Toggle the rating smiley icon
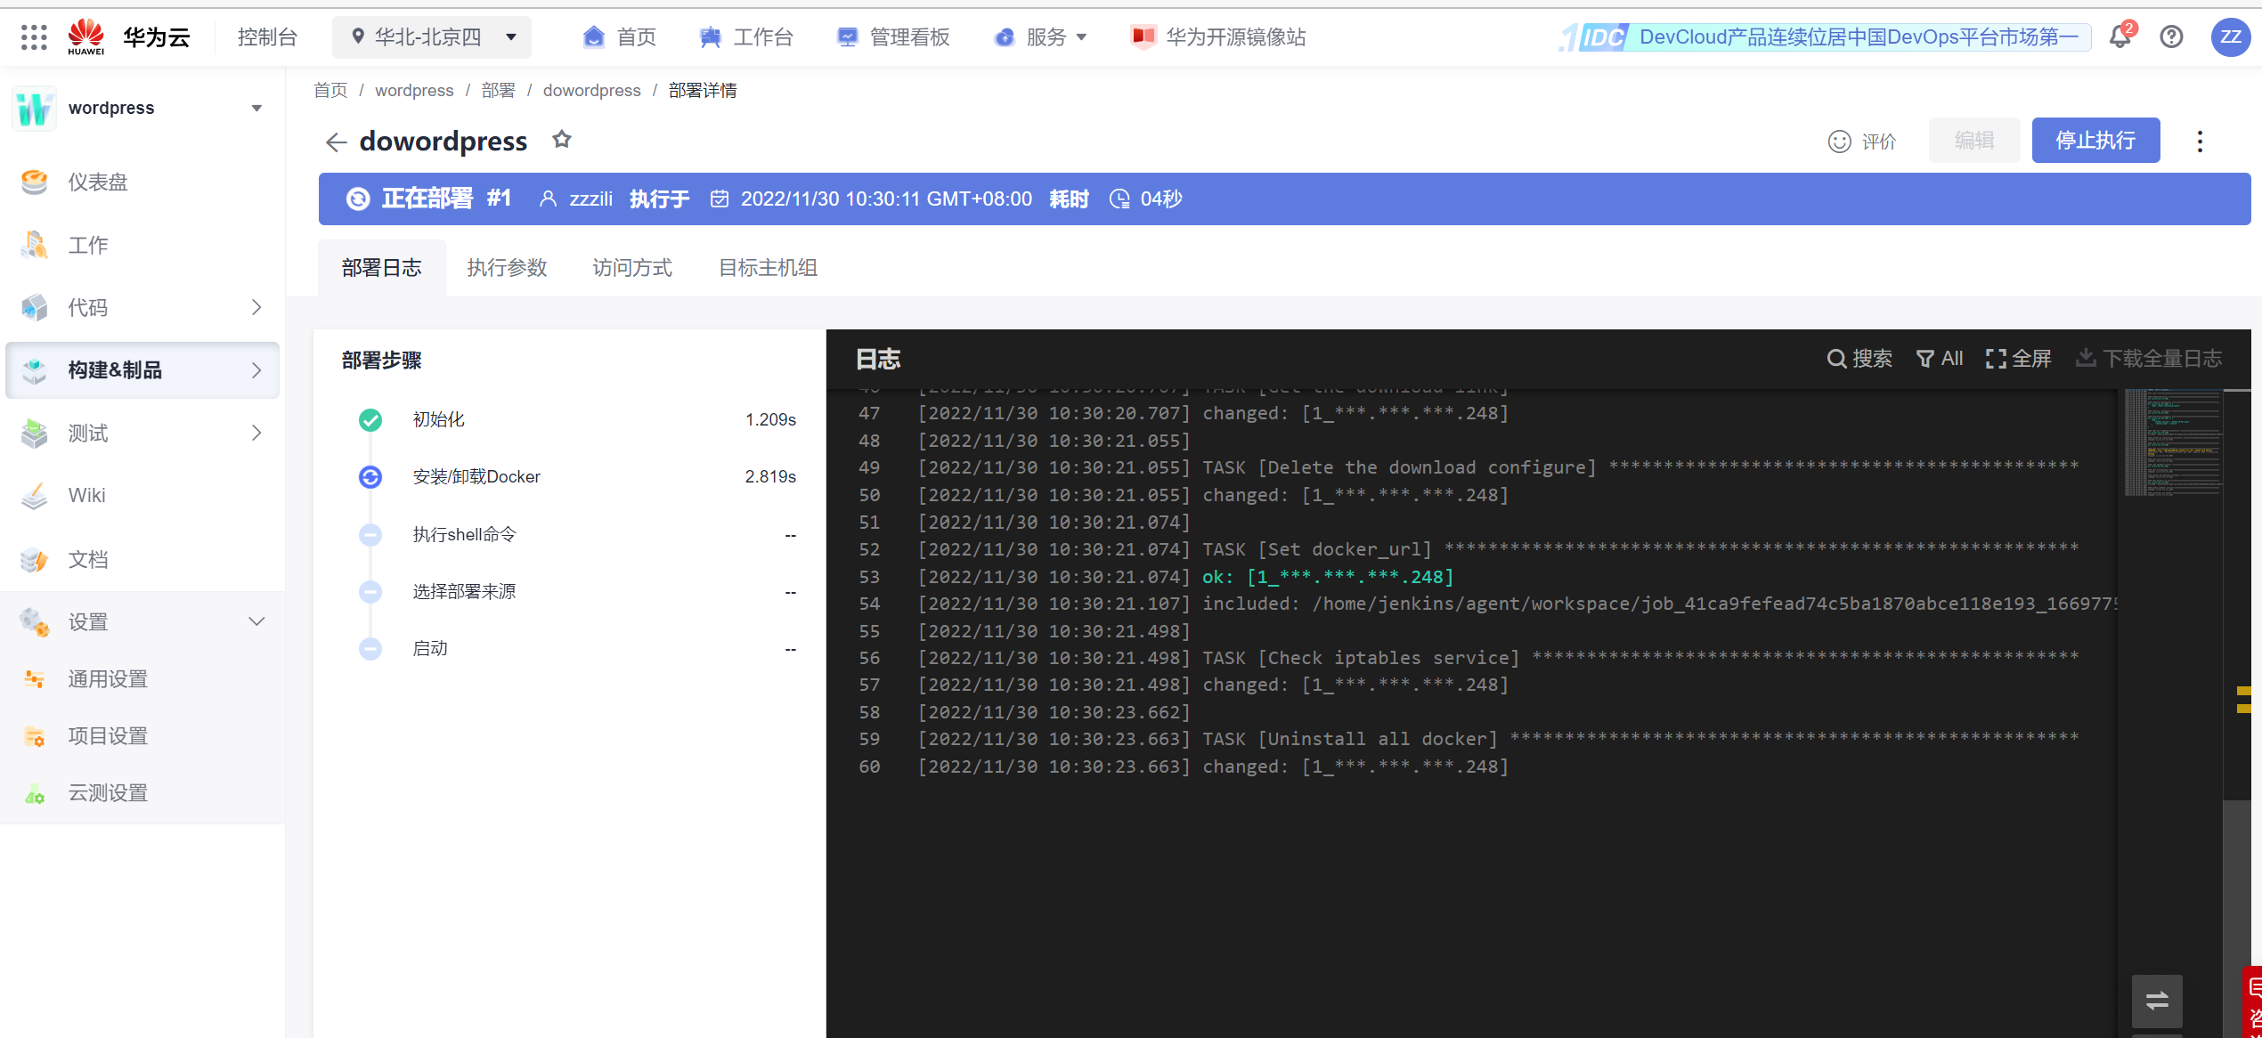The height and width of the screenshot is (1038, 2262). [1840, 142]
